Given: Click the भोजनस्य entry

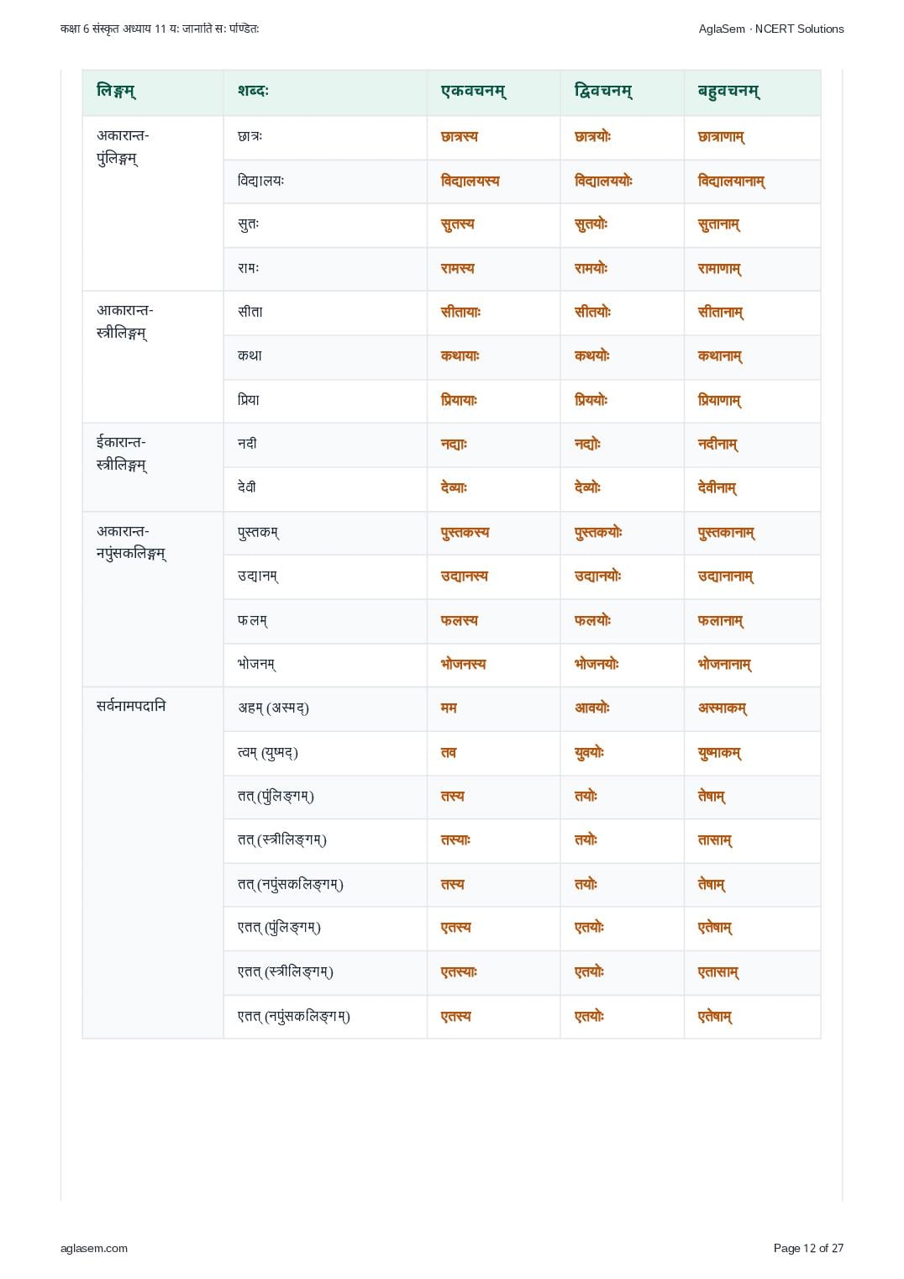Looking at the screenshot, I should pos(464,664).
